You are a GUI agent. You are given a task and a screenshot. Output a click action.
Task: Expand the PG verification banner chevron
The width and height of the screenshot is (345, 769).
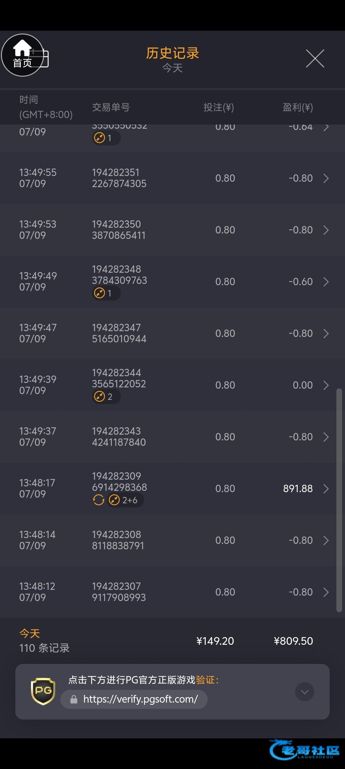pyautogui.click(x=304, y=692)
